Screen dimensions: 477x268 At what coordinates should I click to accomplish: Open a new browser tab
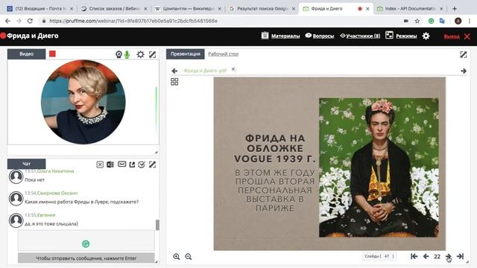[455, 9]
